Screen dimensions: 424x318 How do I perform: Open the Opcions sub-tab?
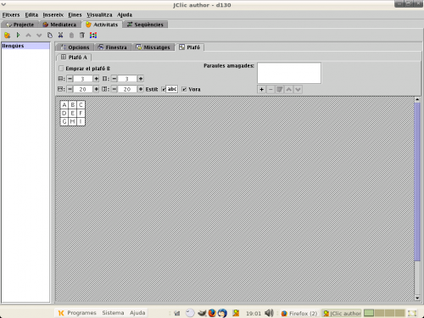click(x=75, y=47)
